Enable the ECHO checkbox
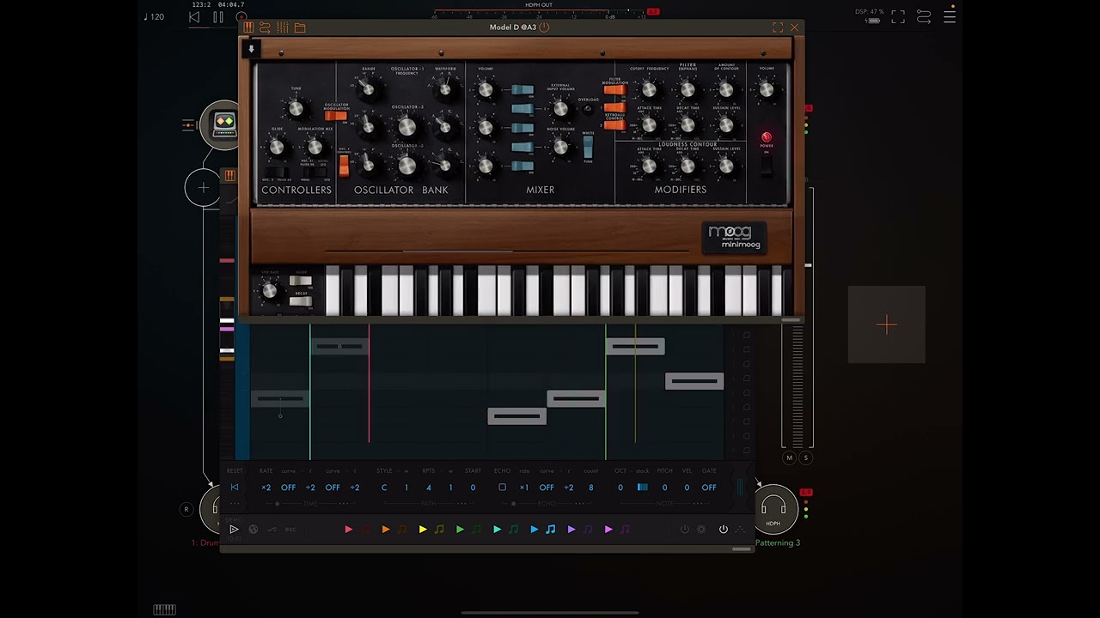Screen dimensions: 1100x618 [x=502, y=488]
